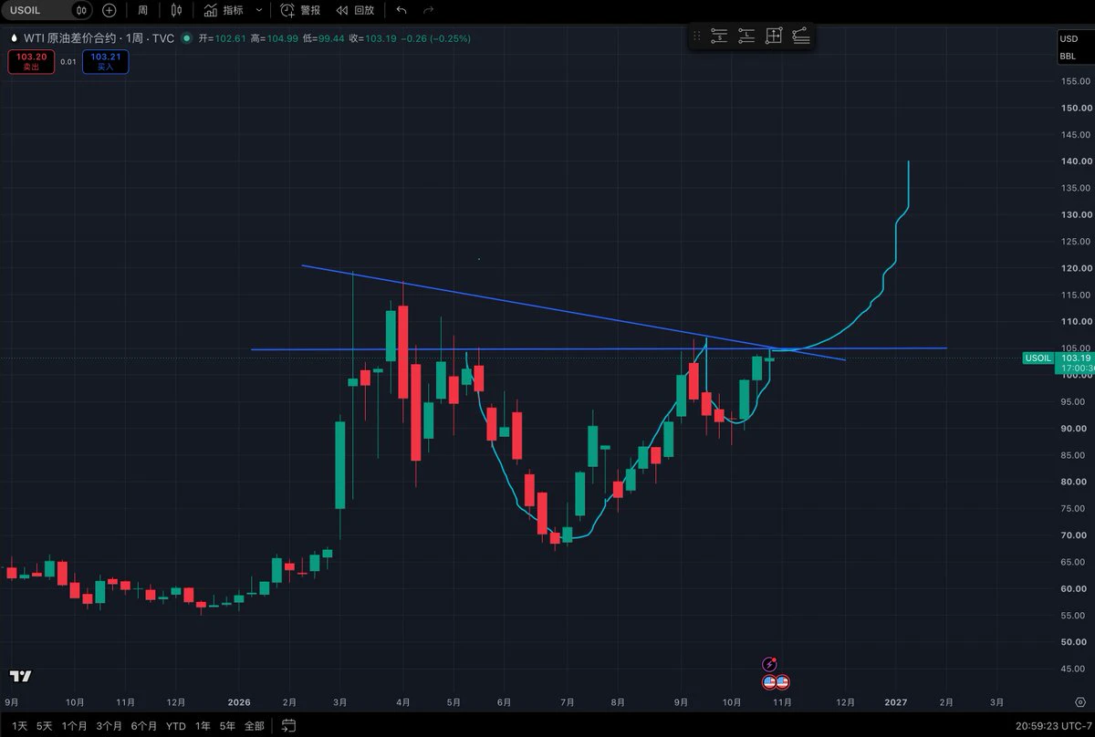This screenshot has height=737, width=1095.
Task: Change the candlestick chart style
Action: (x=176, y=10)
